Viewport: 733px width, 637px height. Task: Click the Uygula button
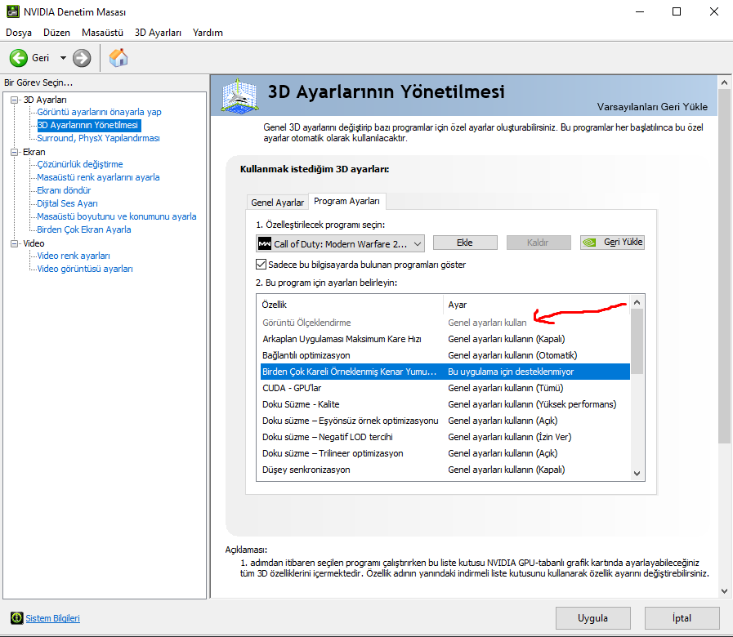(592, 618)
